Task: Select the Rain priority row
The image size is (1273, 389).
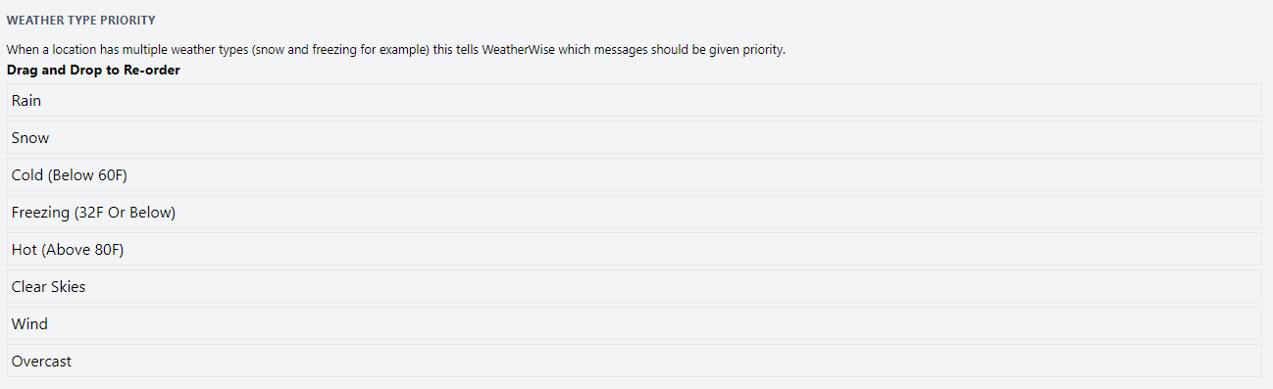Action: coord(634,100)
